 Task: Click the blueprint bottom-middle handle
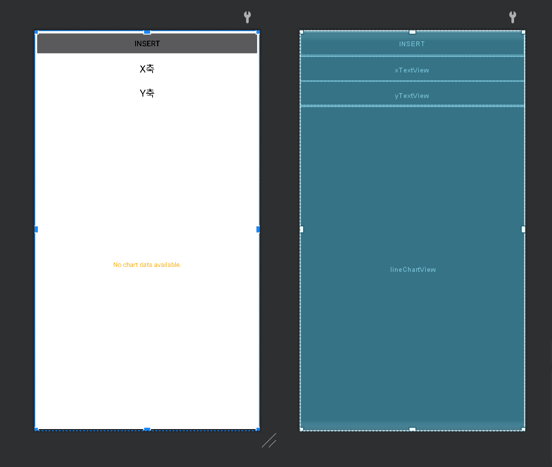coord(412,429)
